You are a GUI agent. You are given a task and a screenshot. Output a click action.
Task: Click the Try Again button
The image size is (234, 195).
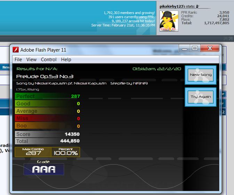(201, 97)
